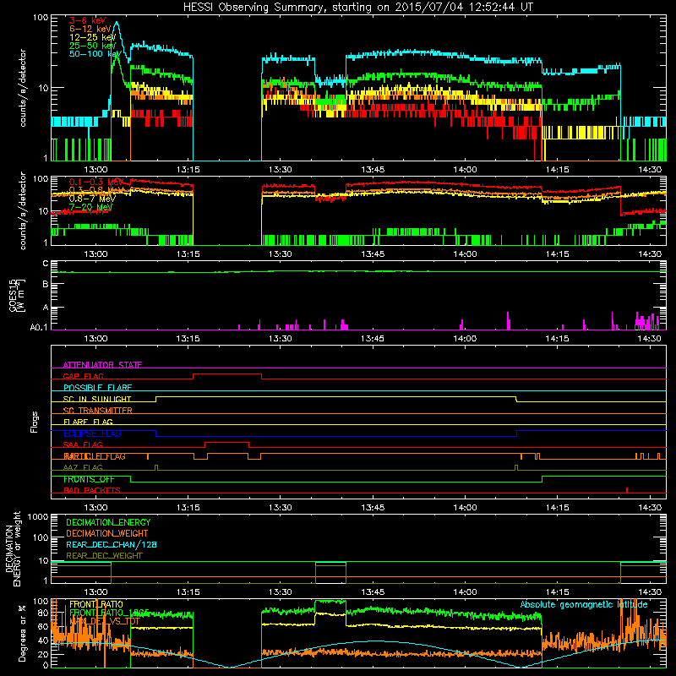Click the 12-25 keV legend label
This screenshot has width=676, height=676.
tap(92, 37)
